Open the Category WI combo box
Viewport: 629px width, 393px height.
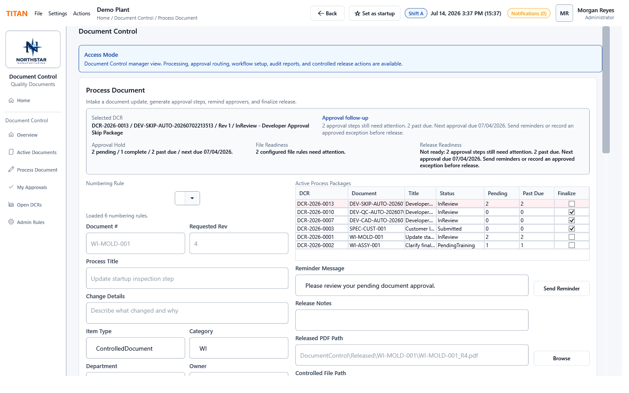239,348
